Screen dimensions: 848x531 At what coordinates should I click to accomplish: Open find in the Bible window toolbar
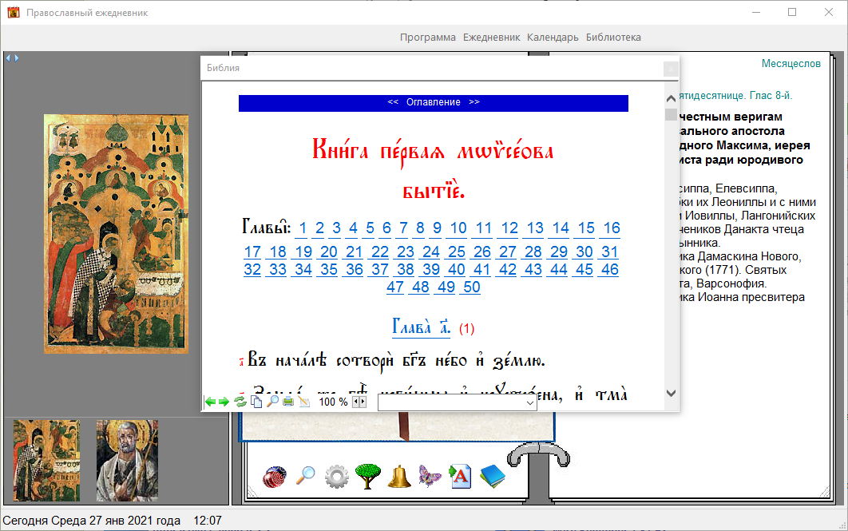[272, 401]
